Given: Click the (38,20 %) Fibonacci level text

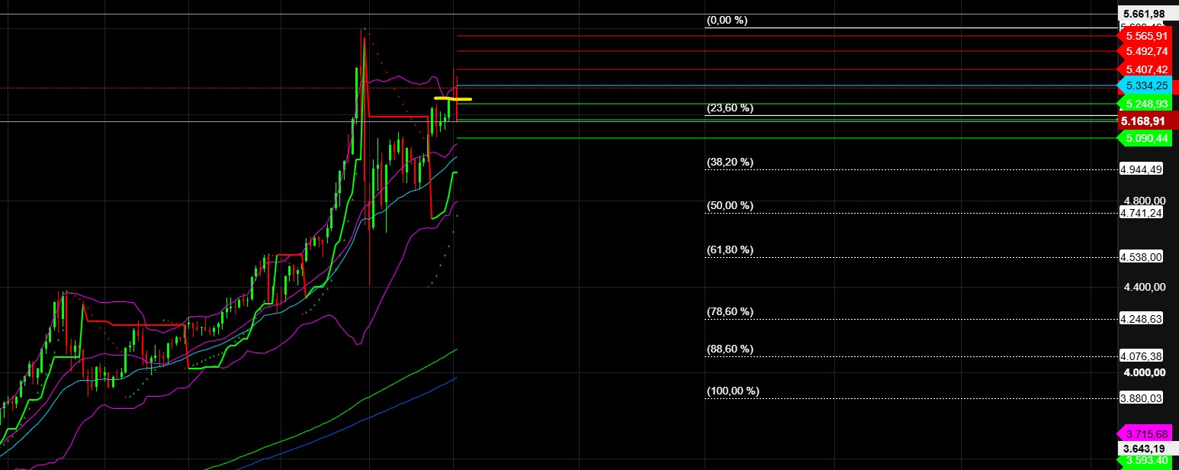Looking at the screenshot, I should click(730, 162).
